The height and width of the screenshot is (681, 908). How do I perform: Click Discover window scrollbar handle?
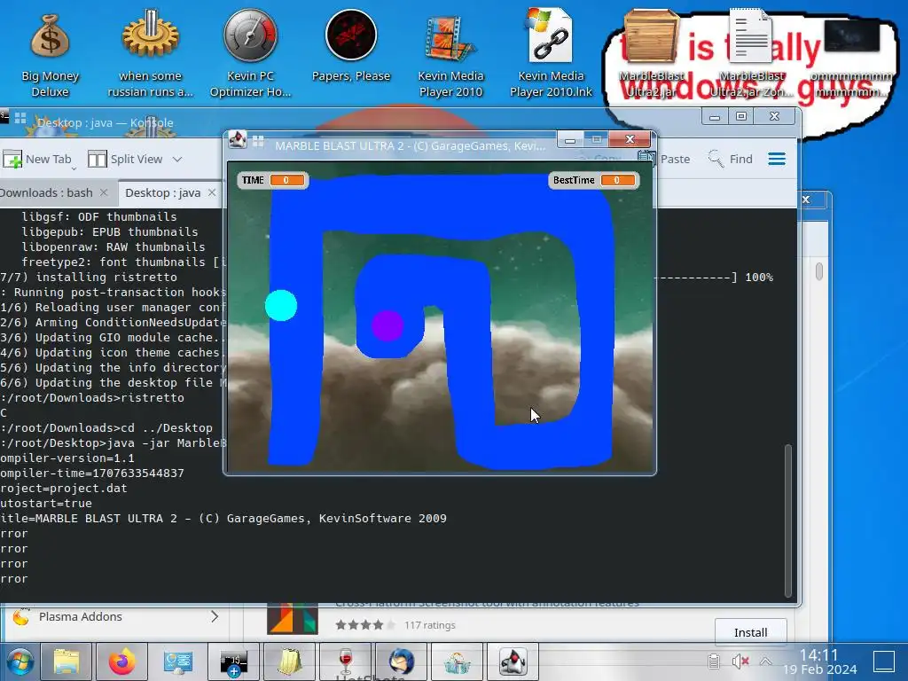point(818,271)
